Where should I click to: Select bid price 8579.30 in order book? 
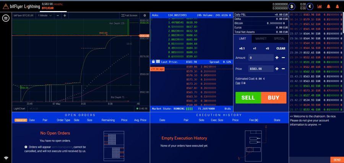191,71
